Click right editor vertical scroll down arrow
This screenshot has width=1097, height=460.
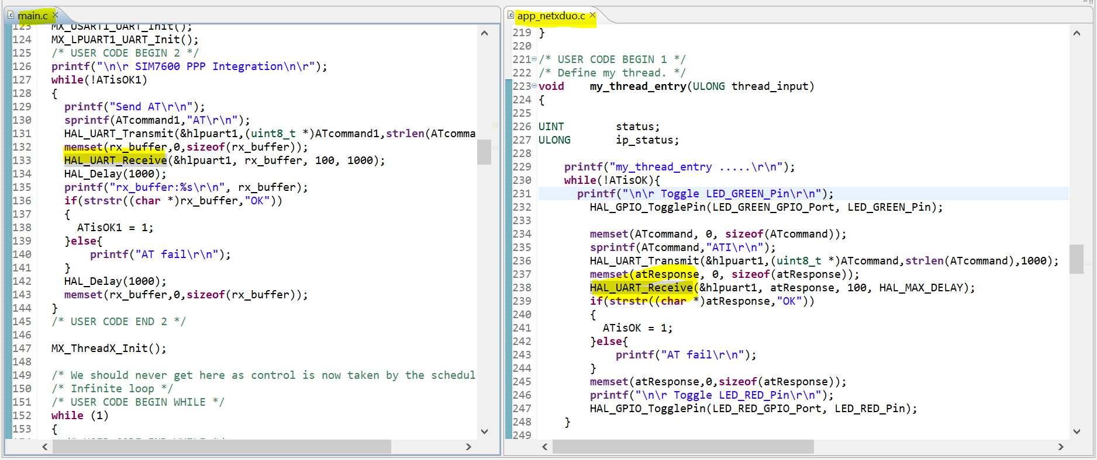pyautogui.click(x=1077, y=431)
